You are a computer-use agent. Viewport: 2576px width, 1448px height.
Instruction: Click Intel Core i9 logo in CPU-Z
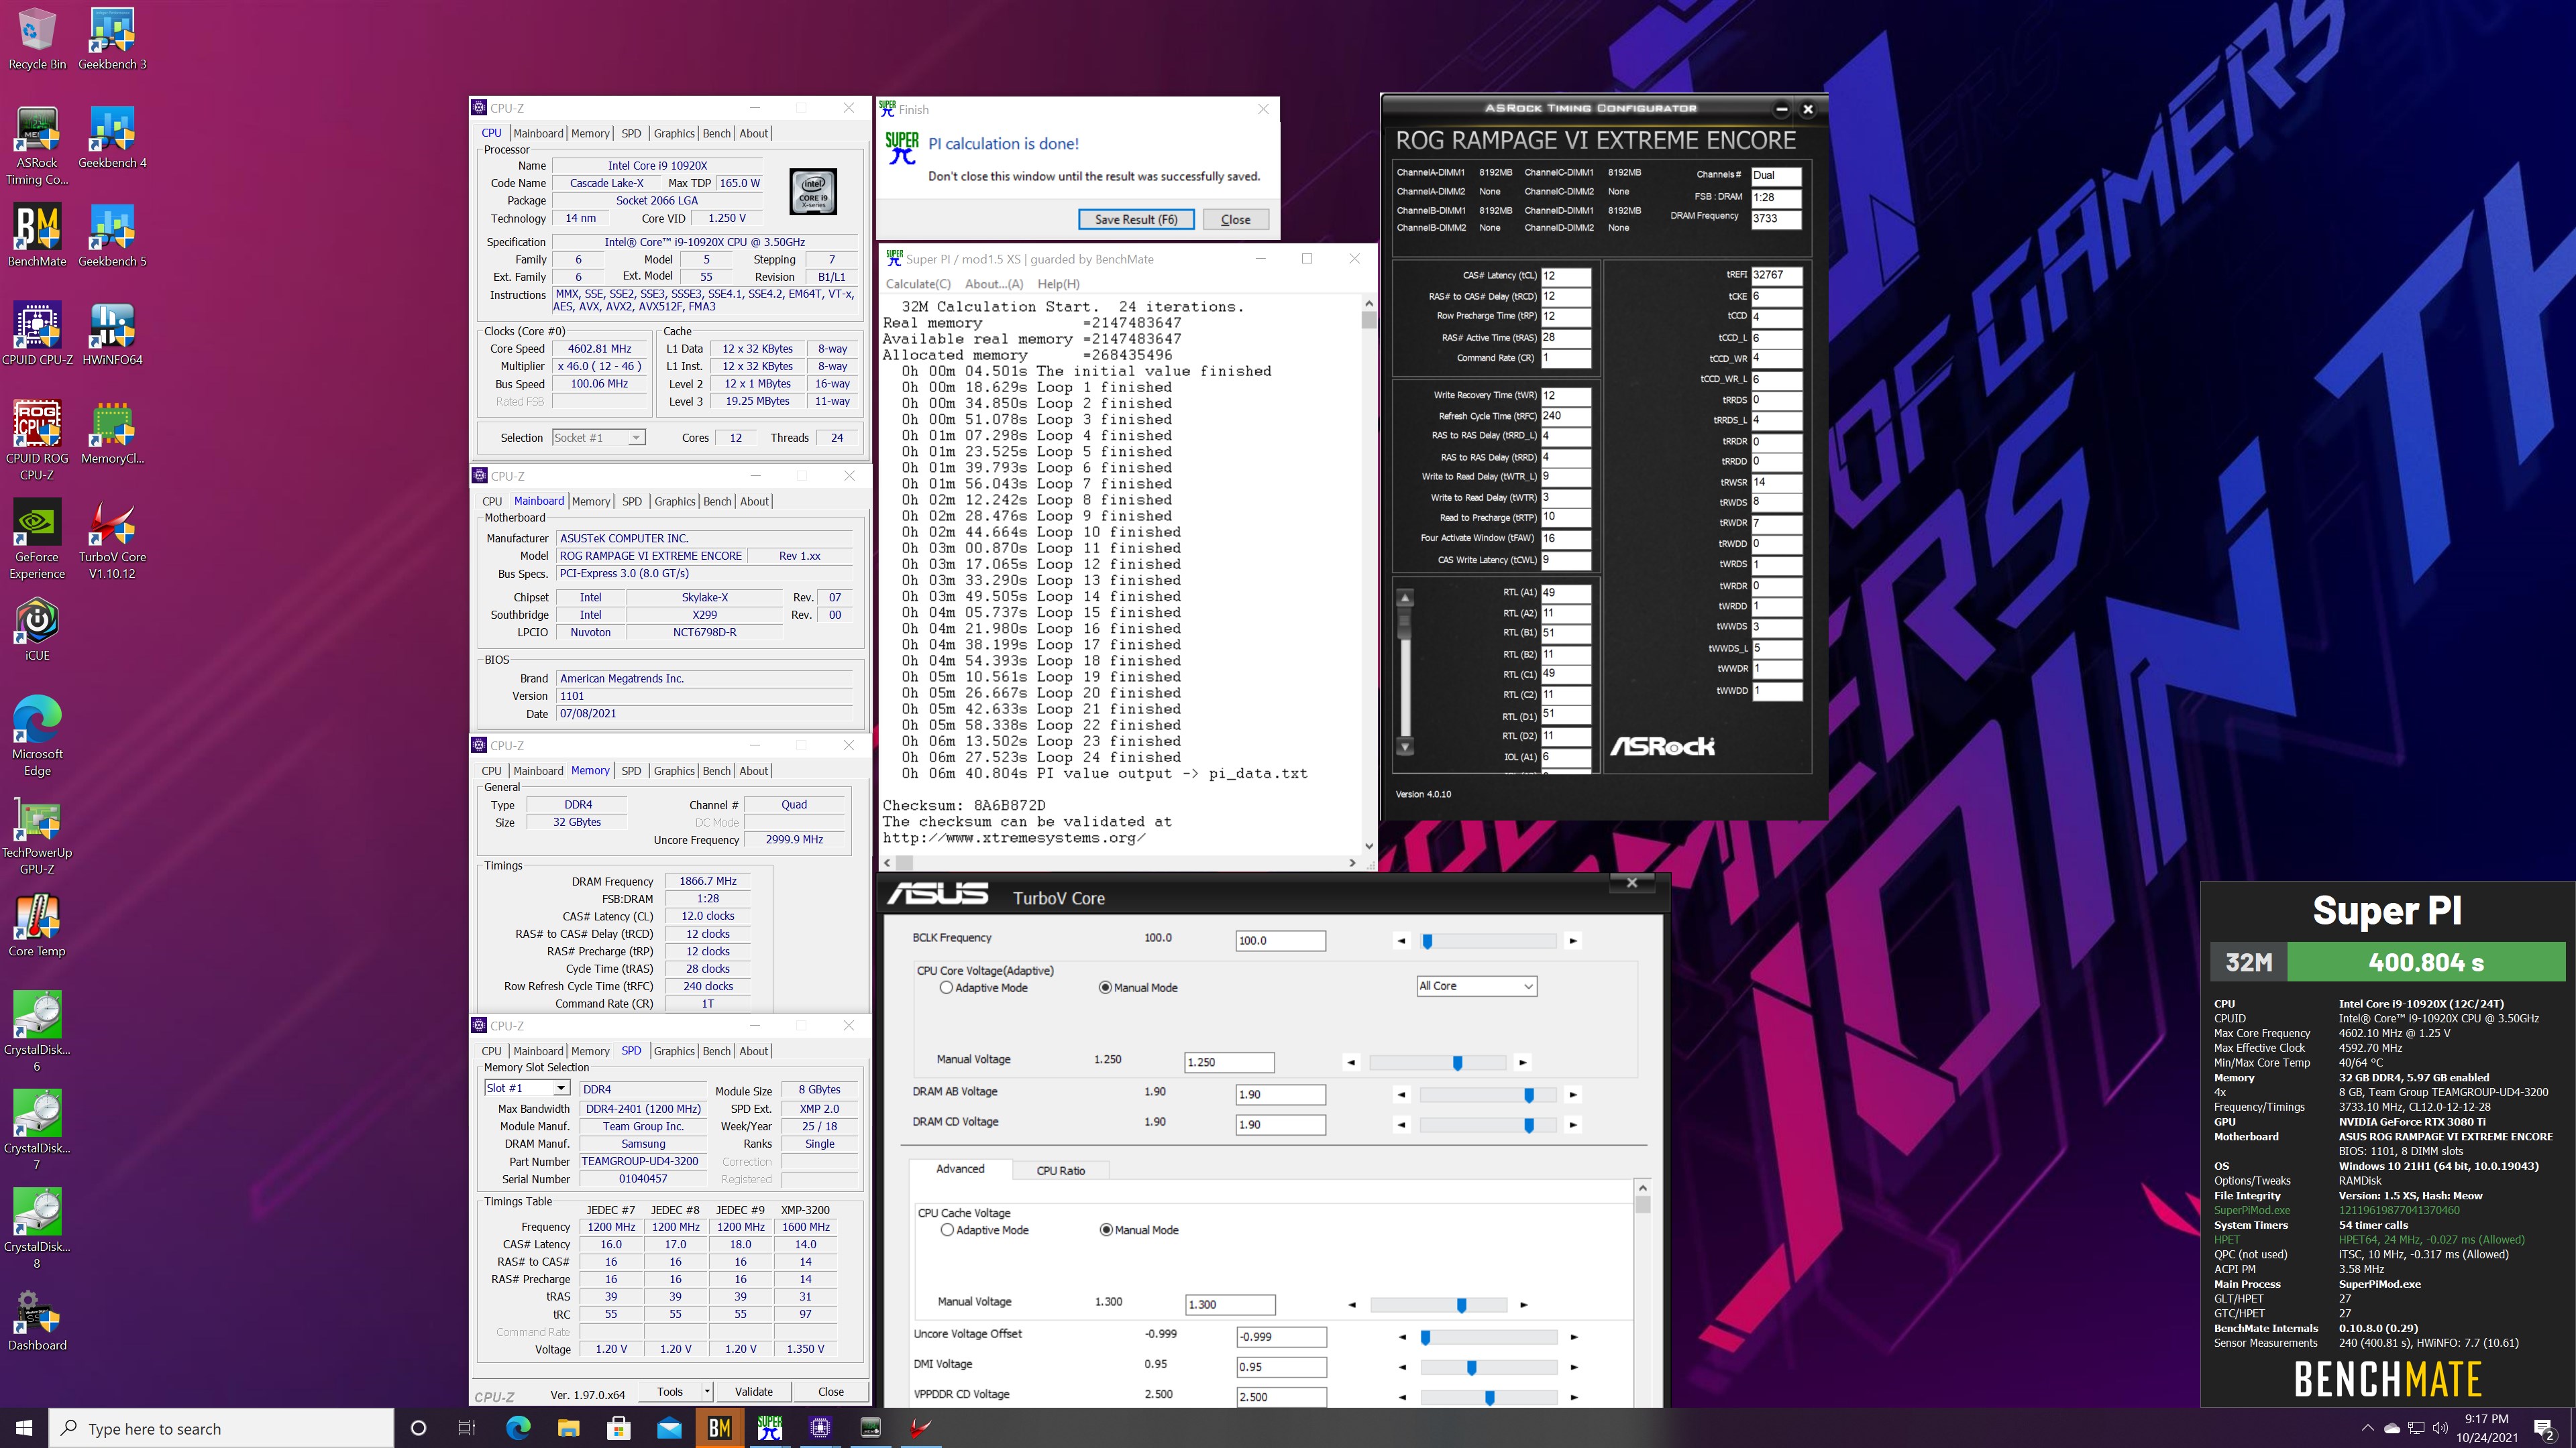click(x=813, y=192)
